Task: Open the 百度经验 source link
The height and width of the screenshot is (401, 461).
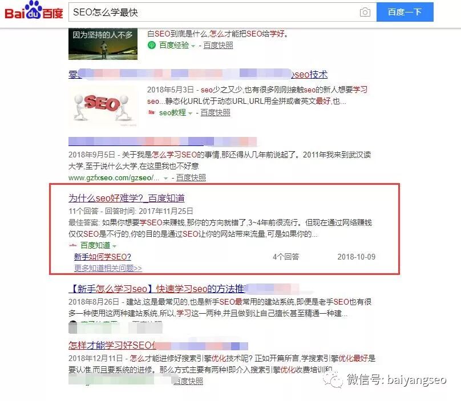Action: pos(174,45)
